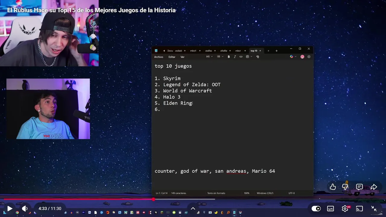Open the video comments panel
Image resolution: width=386 pixels, height=217 pixels.
(359, 187)
